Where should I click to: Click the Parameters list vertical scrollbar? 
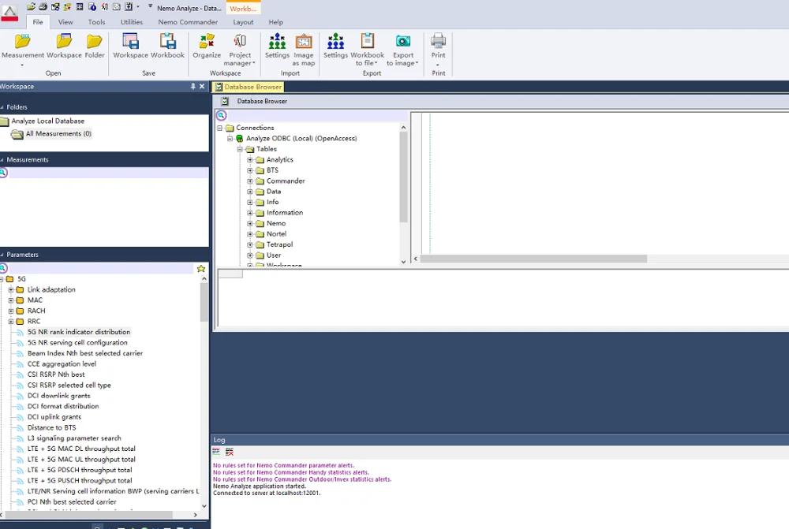(204, 304)
